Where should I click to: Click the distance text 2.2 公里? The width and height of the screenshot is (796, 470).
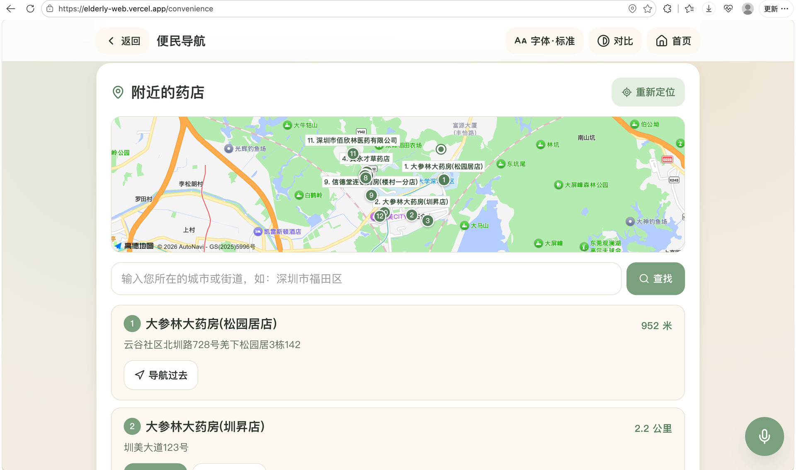pyautogui.click(x=653, y=428)
